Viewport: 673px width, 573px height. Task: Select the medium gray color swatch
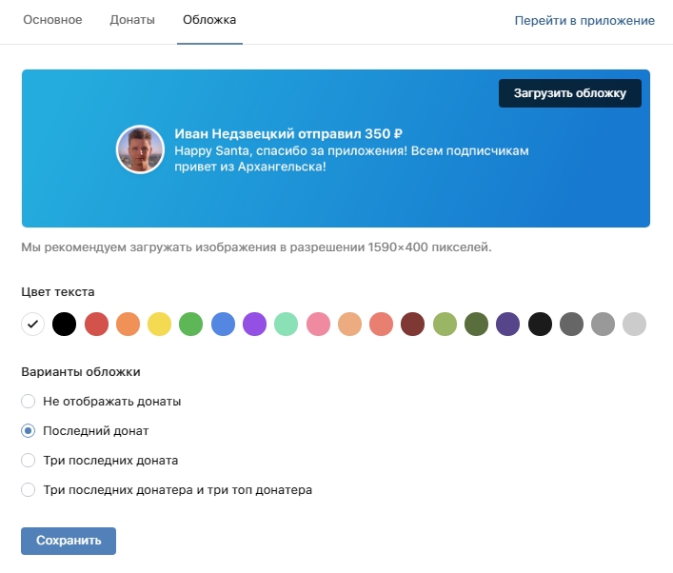click(x=604, y=324)
